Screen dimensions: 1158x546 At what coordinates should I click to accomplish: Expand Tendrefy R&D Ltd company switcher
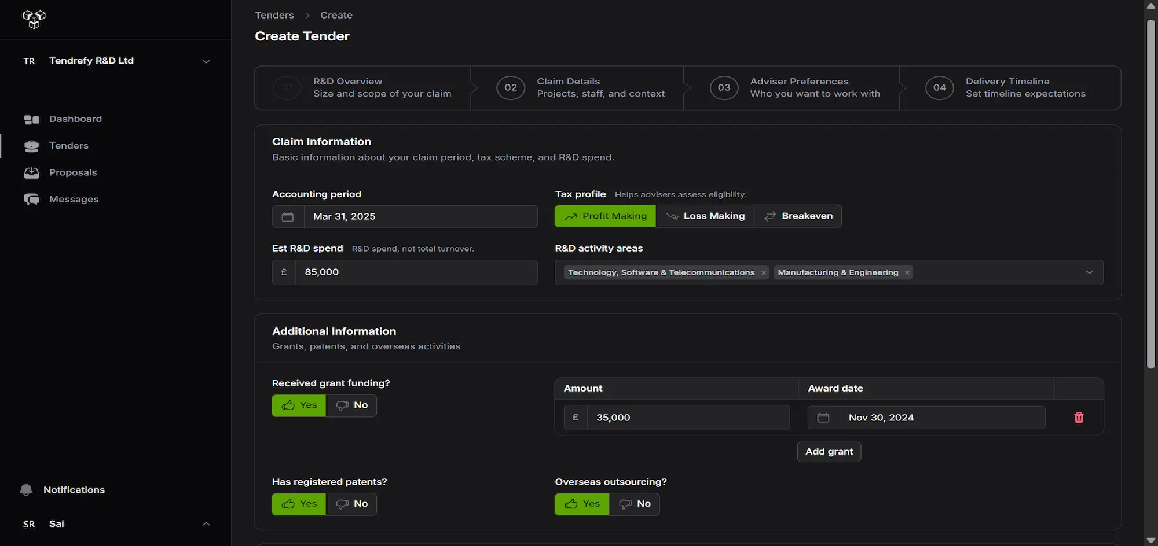[x=116, y=61]
